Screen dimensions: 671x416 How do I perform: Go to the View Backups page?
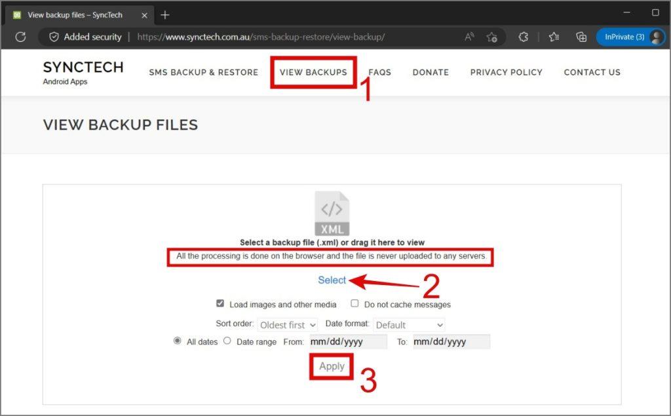pyautogui.click(x=313, y=72)
